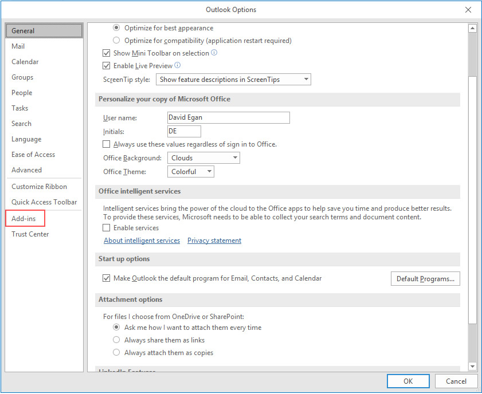
Task: Open the People category
Action: click(44, 93)
